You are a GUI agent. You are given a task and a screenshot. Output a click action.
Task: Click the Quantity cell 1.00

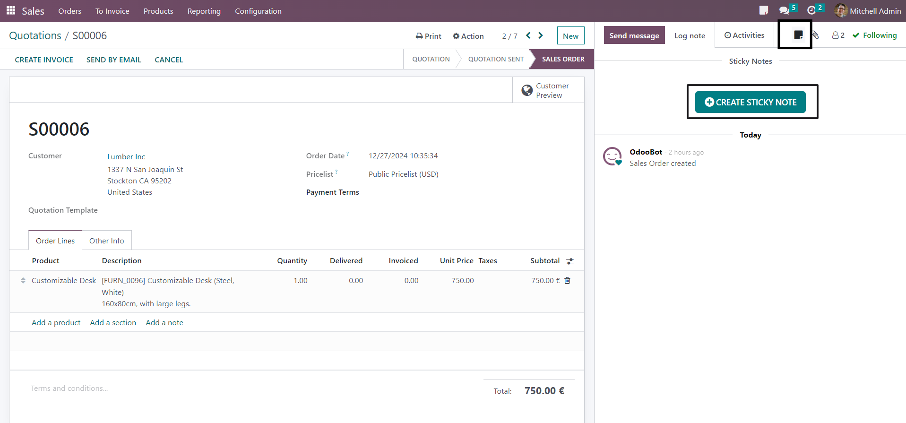pos(301,281)
